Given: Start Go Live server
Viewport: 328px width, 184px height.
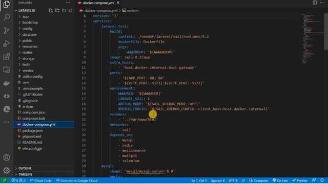Looking at the screenshot, I should [280, 180].
